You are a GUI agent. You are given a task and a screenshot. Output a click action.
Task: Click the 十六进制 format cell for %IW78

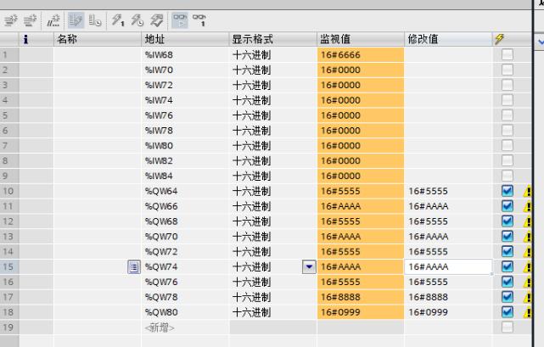tap(273, 131)
